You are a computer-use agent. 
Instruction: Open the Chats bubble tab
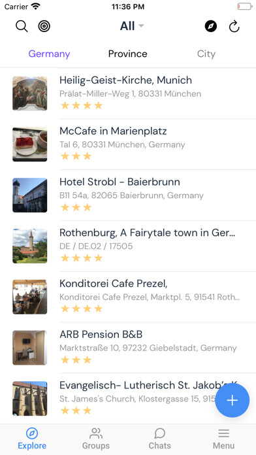pyautogui.click(x=160, y=438)
